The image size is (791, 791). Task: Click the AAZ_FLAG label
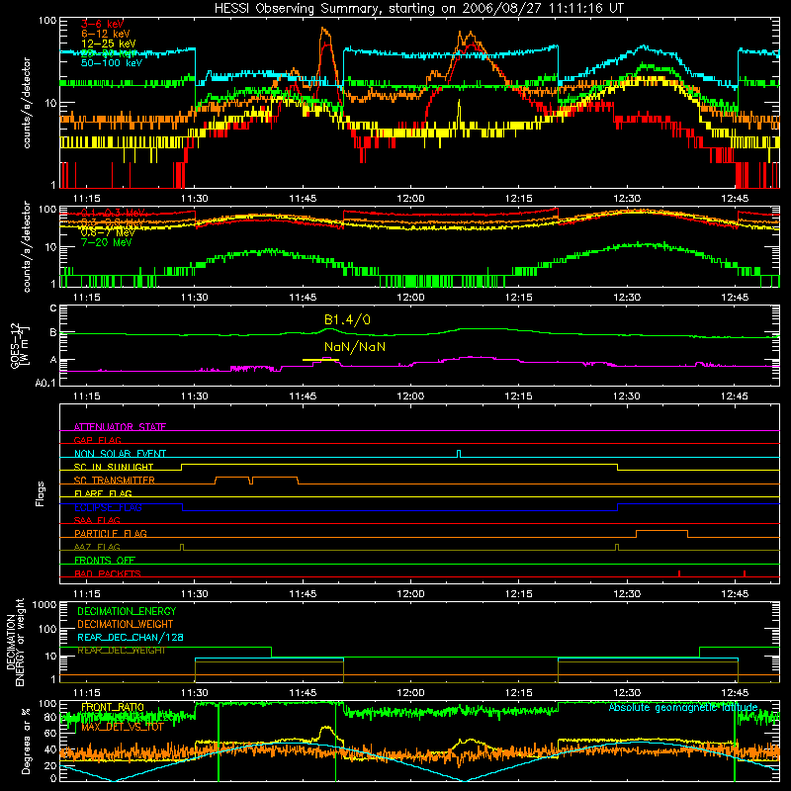[97, 547]
